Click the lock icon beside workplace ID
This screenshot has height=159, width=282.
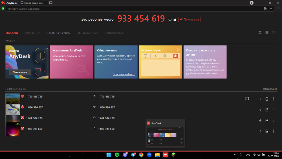tap(175, 19)
